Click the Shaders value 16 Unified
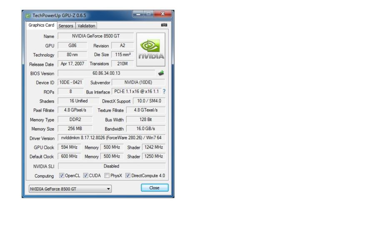The width and height of the screenshot is (383, 239). [78, 101]
